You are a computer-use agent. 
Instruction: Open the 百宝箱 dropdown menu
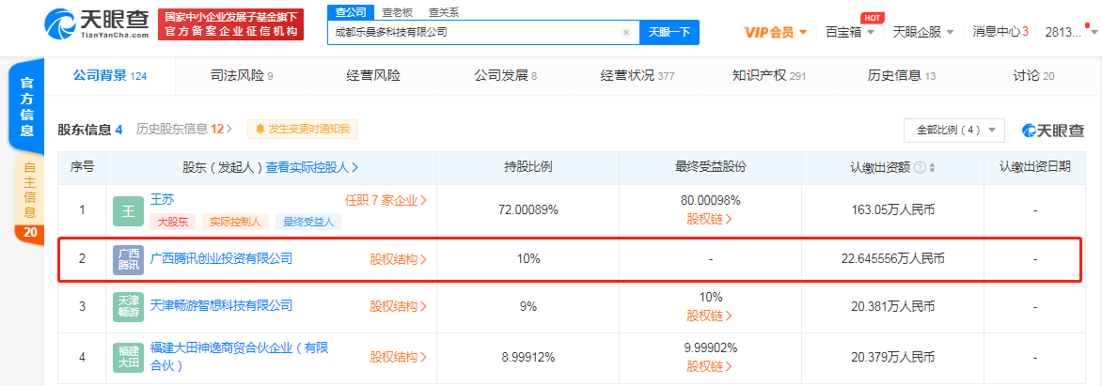tap(850, 32)
